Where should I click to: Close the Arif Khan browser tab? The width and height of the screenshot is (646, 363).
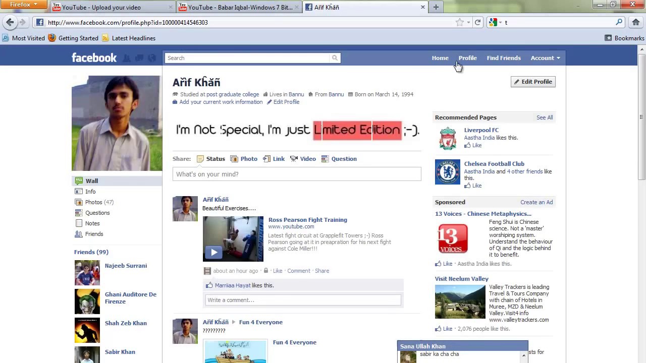[423, 7]
